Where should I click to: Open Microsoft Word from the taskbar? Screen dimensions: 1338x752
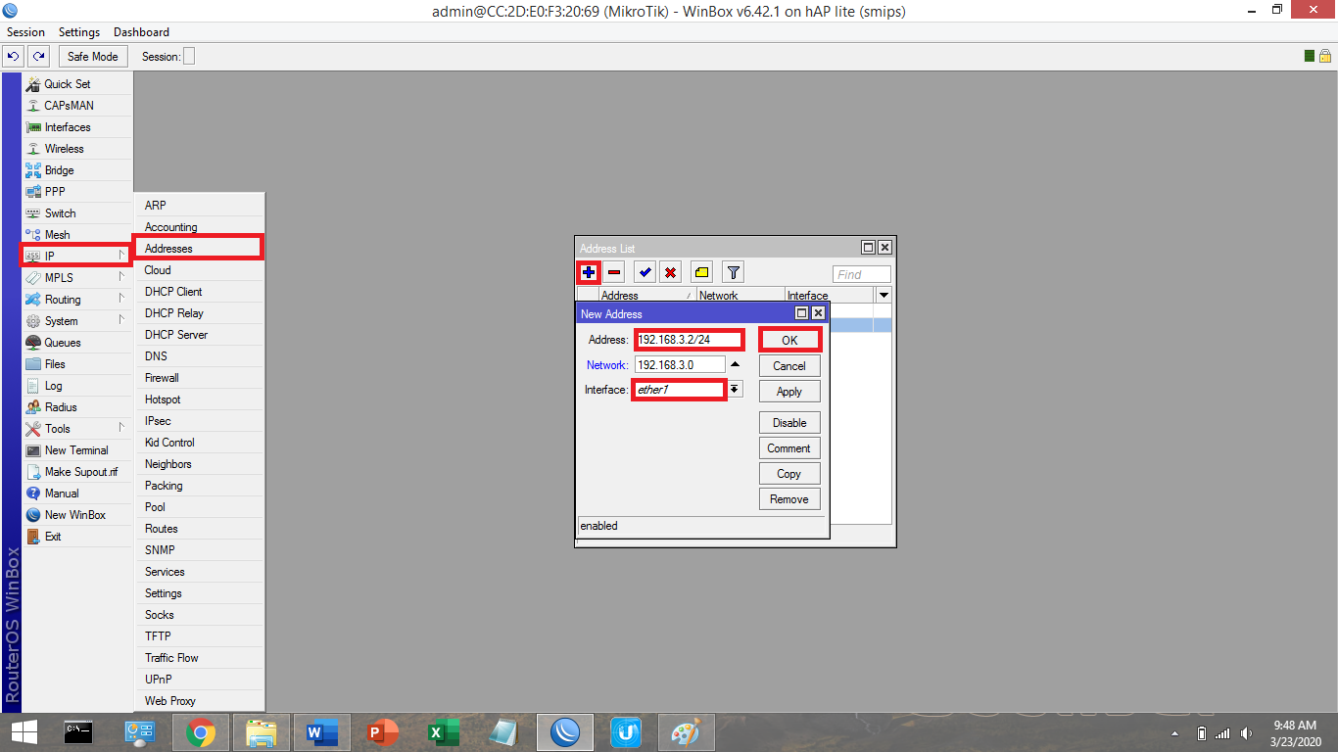(x=322, y=731)
